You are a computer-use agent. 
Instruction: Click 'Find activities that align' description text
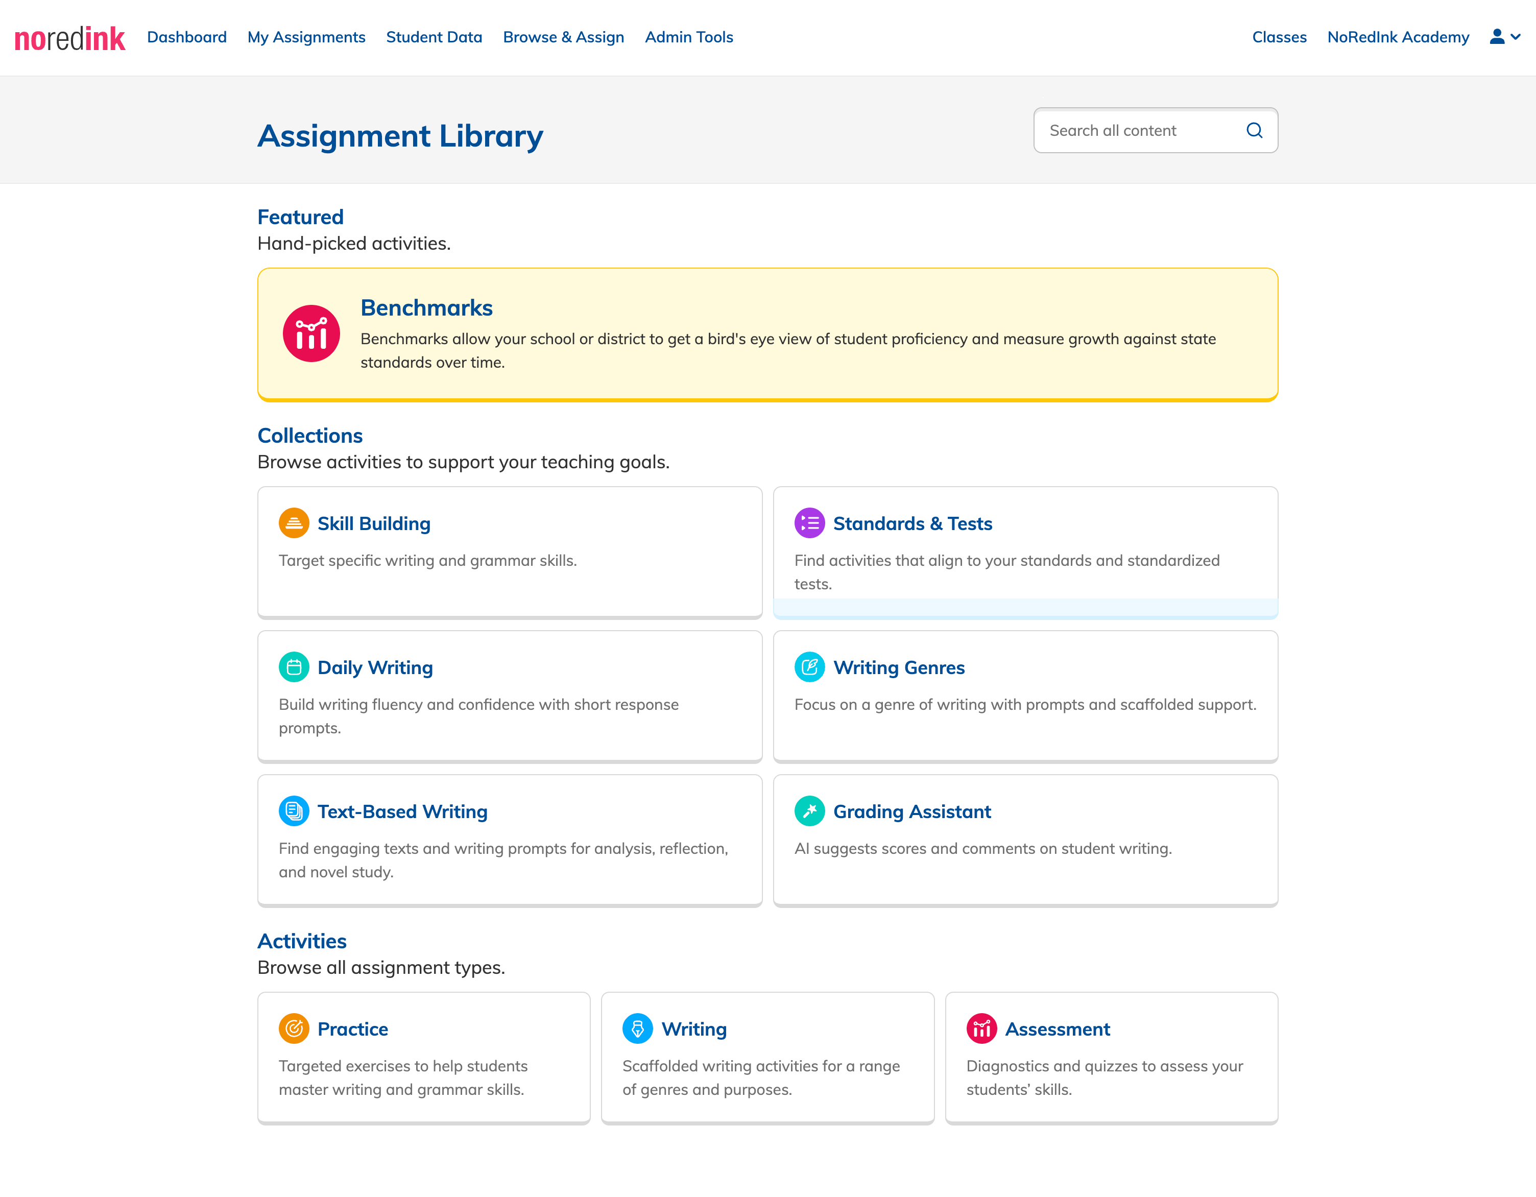[x=1006, y=572]
